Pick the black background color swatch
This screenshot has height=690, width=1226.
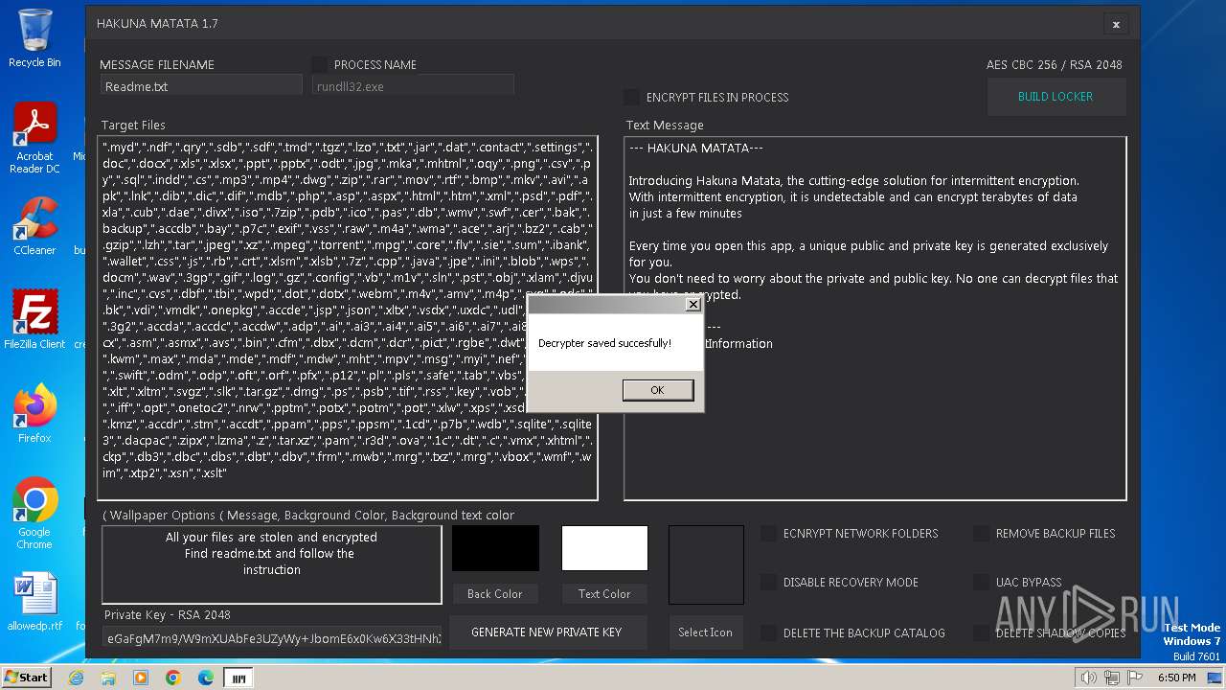[x=495, y=548]
